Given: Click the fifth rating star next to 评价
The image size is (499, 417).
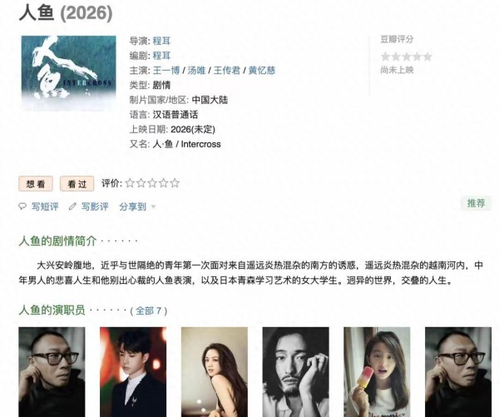Looking at the screenshot, I should pos(175,183).
